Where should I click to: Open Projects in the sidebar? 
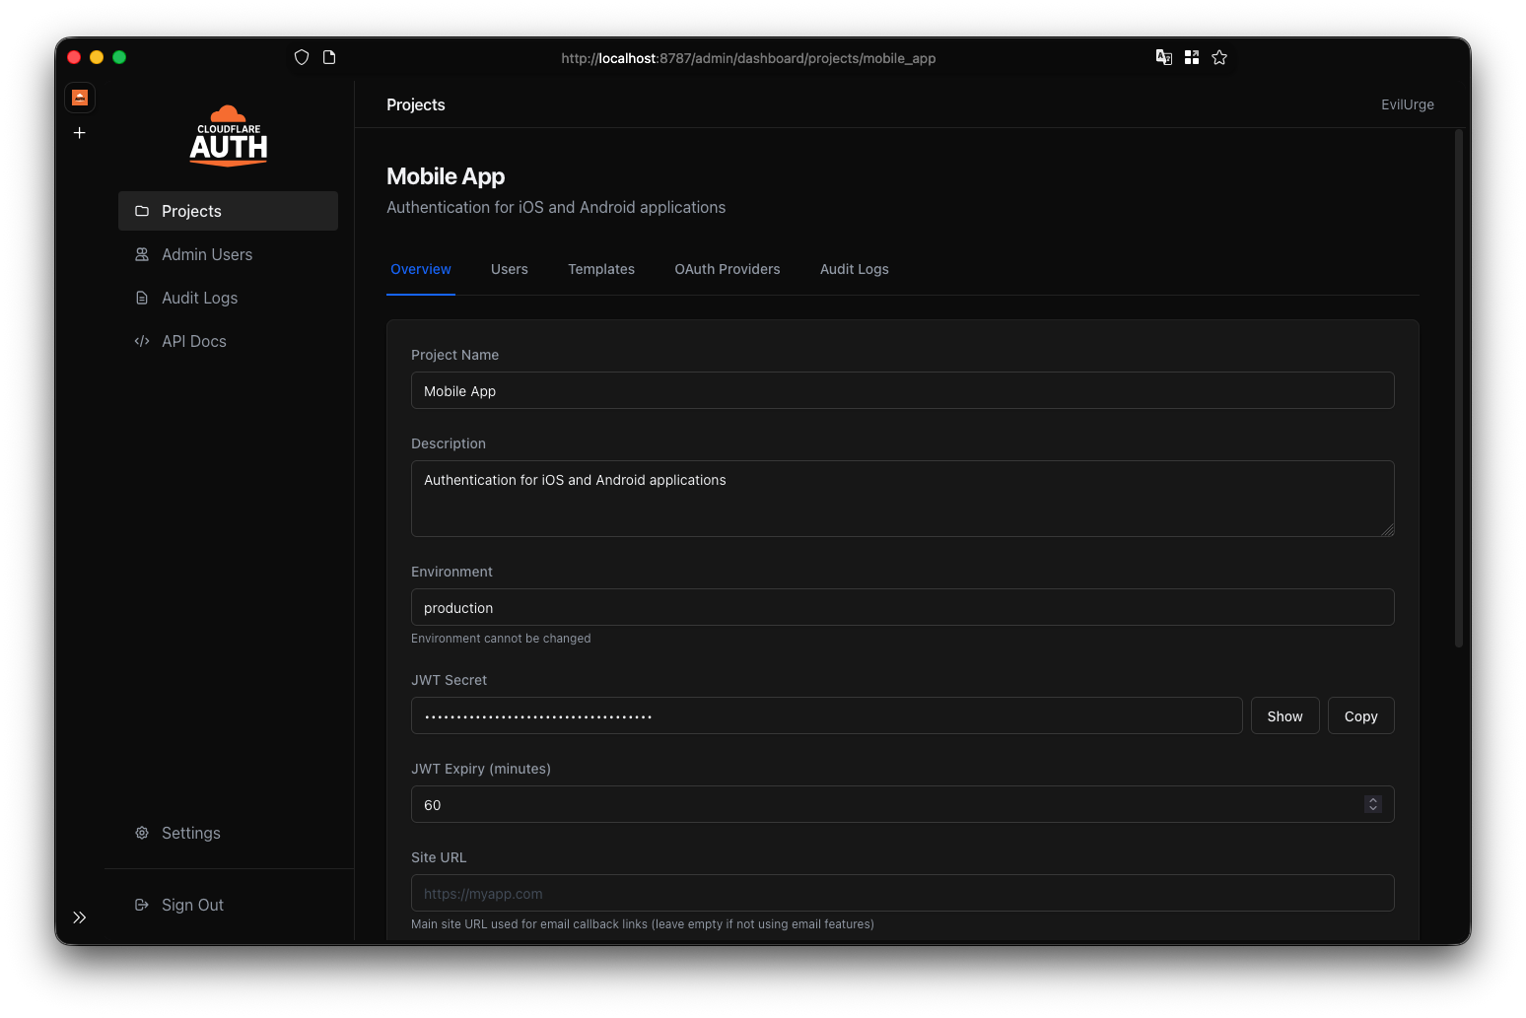point(228,211)
